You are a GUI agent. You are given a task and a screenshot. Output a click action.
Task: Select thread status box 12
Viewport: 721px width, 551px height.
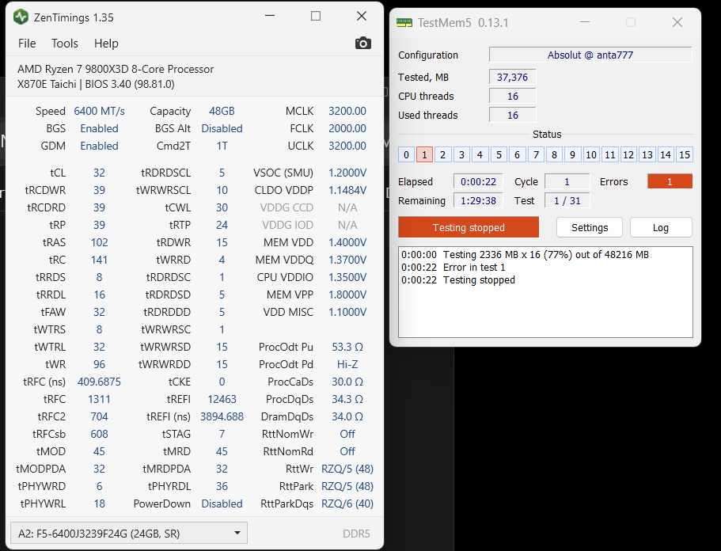tap(628, 154)
